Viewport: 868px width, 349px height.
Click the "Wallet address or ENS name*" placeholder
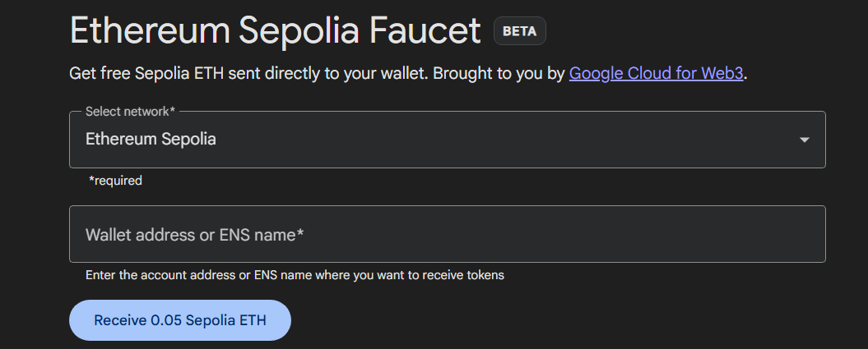click(x=195, y=235)
